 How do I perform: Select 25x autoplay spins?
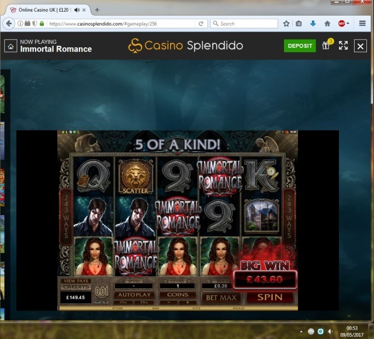(144, 302)
